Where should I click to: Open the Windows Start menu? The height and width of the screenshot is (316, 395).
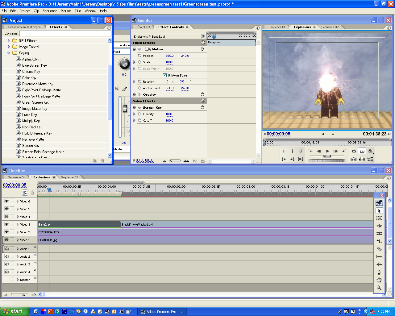click(15, 311)
